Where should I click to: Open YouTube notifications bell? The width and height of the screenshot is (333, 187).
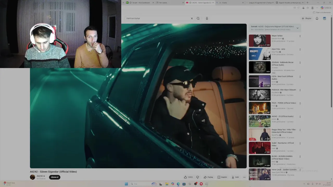(x=317, y=18)
